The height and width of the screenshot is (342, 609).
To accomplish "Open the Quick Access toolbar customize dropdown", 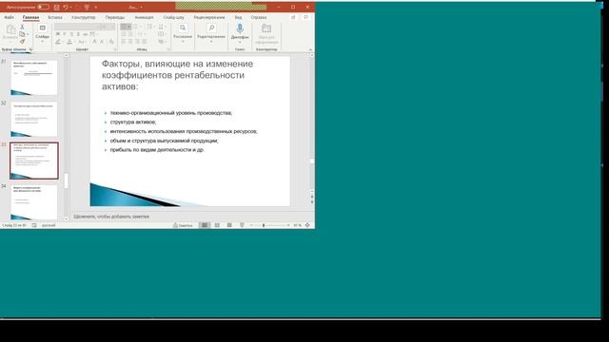I will [96, 7].
